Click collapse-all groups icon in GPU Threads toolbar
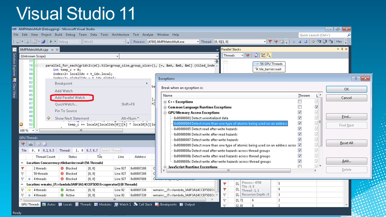The height and width of the screenshot is (217, 386). pyautogui.click(x=44, y=144)
